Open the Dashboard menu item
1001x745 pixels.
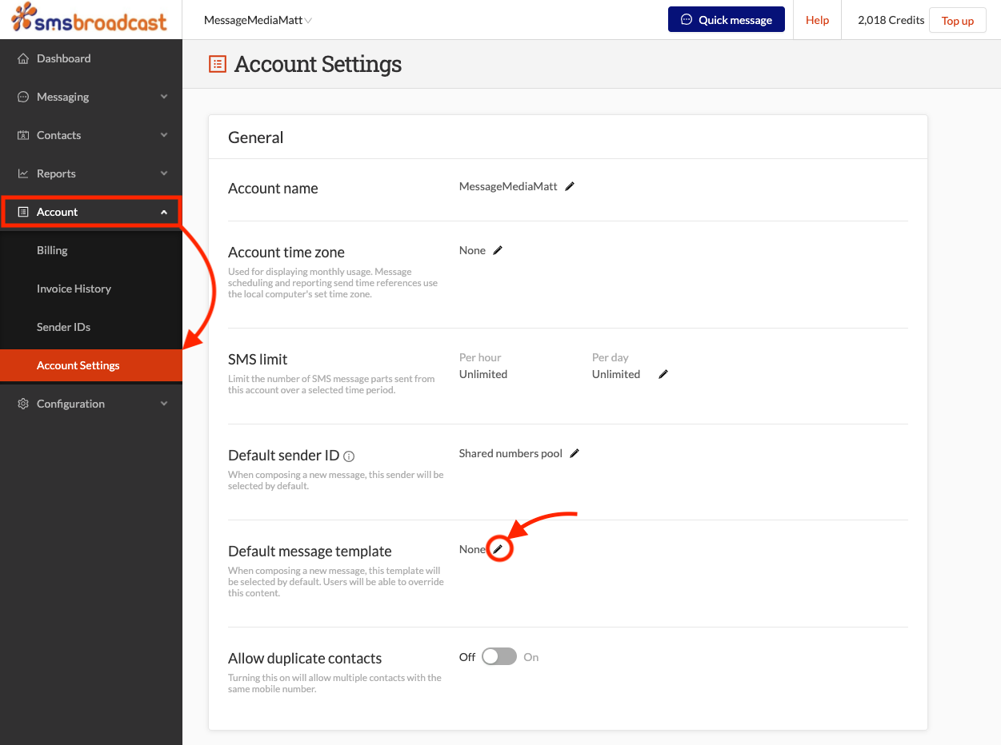(x=91, y=58)
